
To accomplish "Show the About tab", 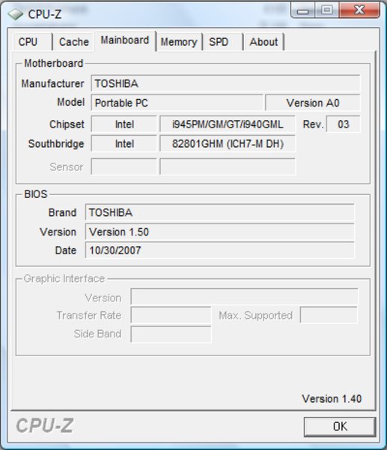I will click(x=263, y=42).
